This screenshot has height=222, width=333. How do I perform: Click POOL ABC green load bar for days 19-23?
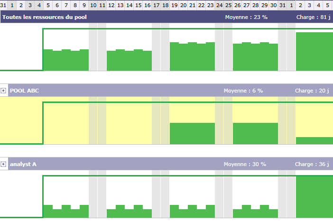pos(192,133)
